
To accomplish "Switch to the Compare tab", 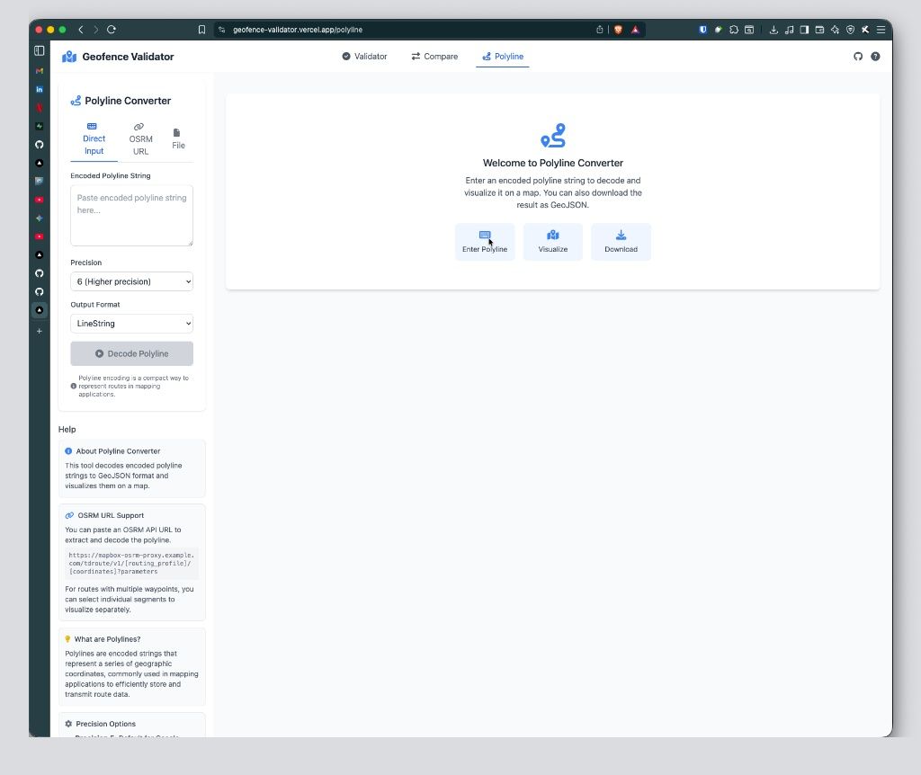I will [434, 57].
